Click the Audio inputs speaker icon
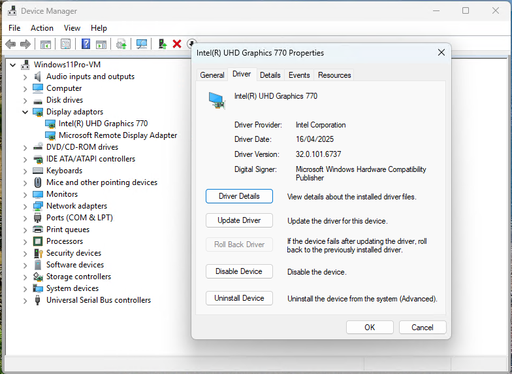This screenshot has height=374, width=512. [x=38, y=76]
